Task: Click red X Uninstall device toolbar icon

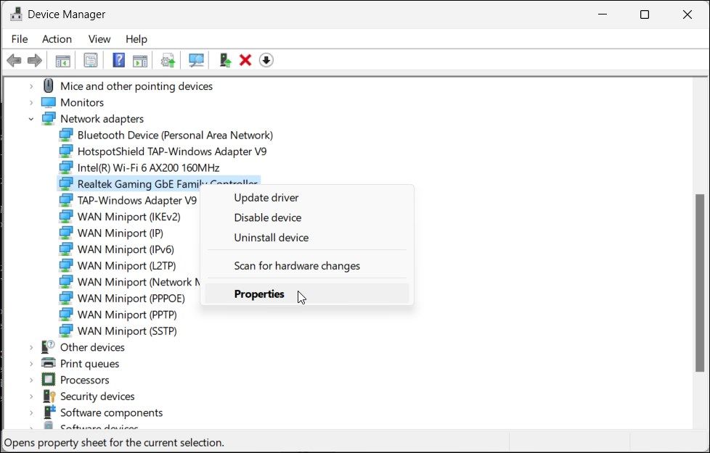Action: pos(245,60)
